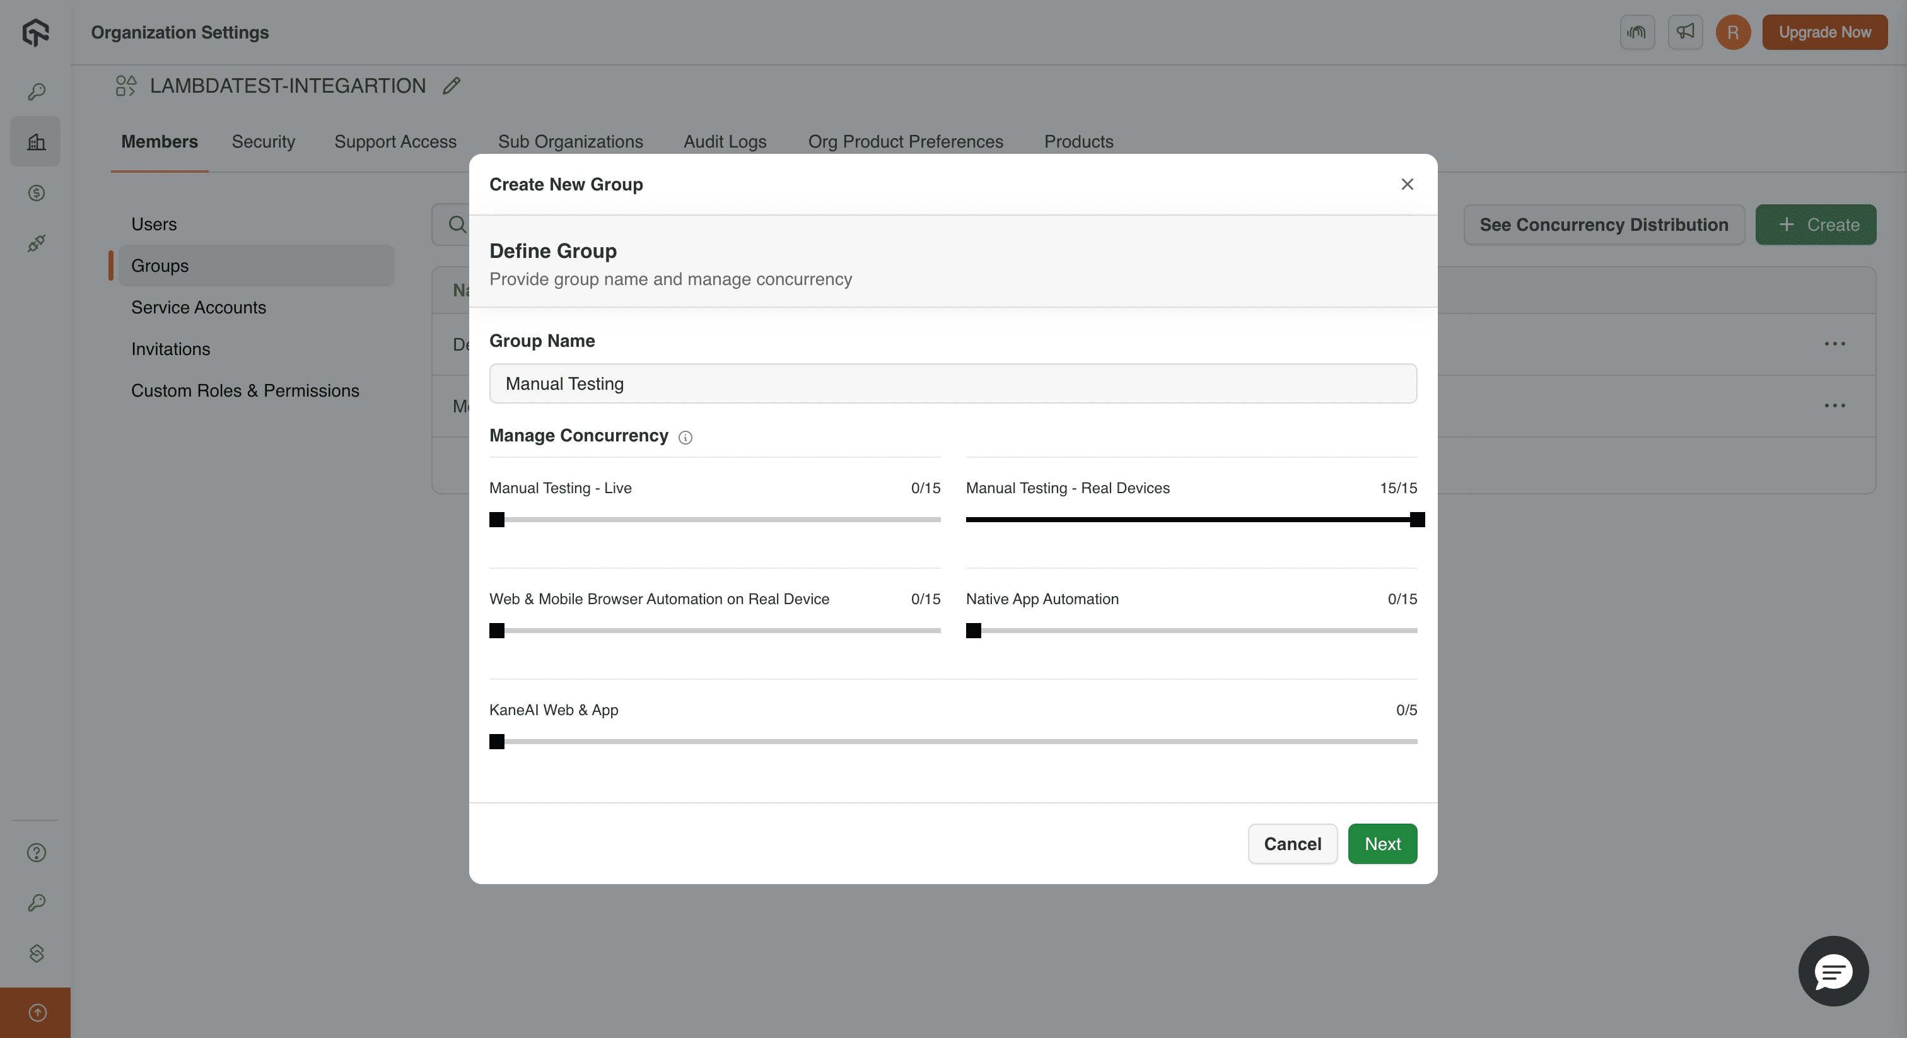1907x1038 pixels.
Task: Select the access key icon in sidebar
Action: click(35, 91)
